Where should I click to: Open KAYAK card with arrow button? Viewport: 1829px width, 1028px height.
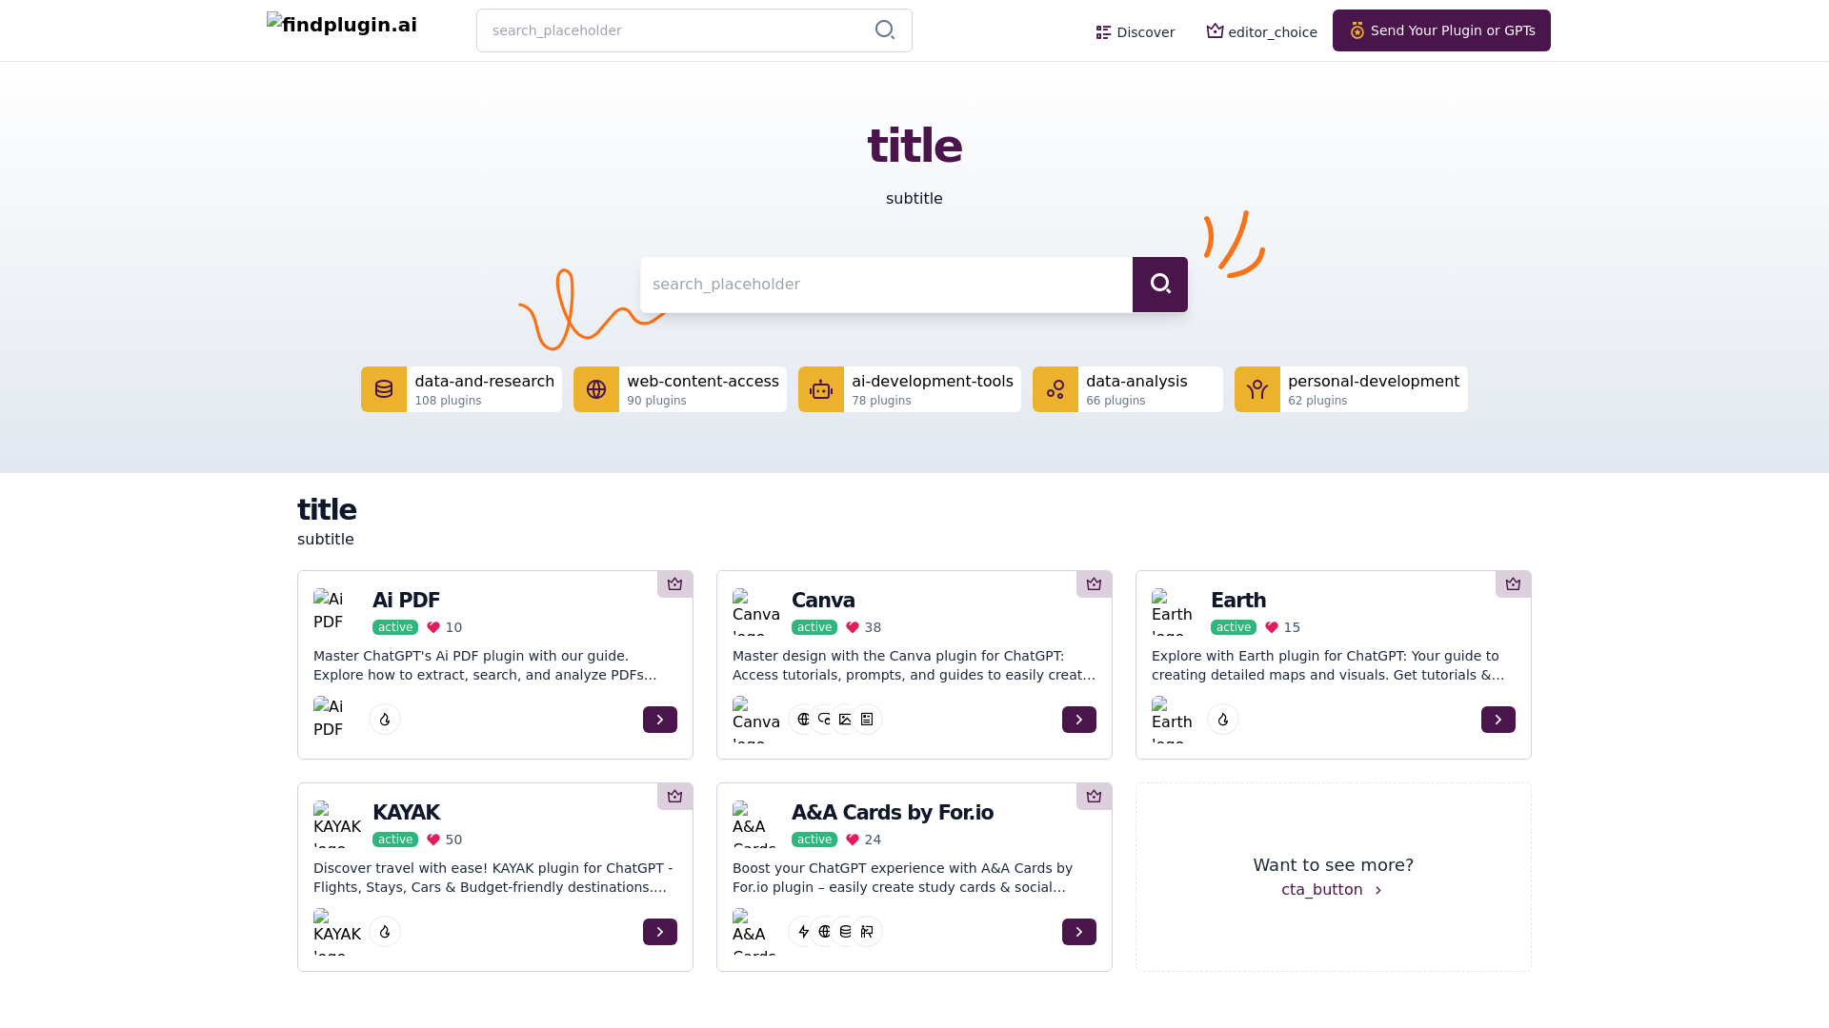(x=660, y=932)
